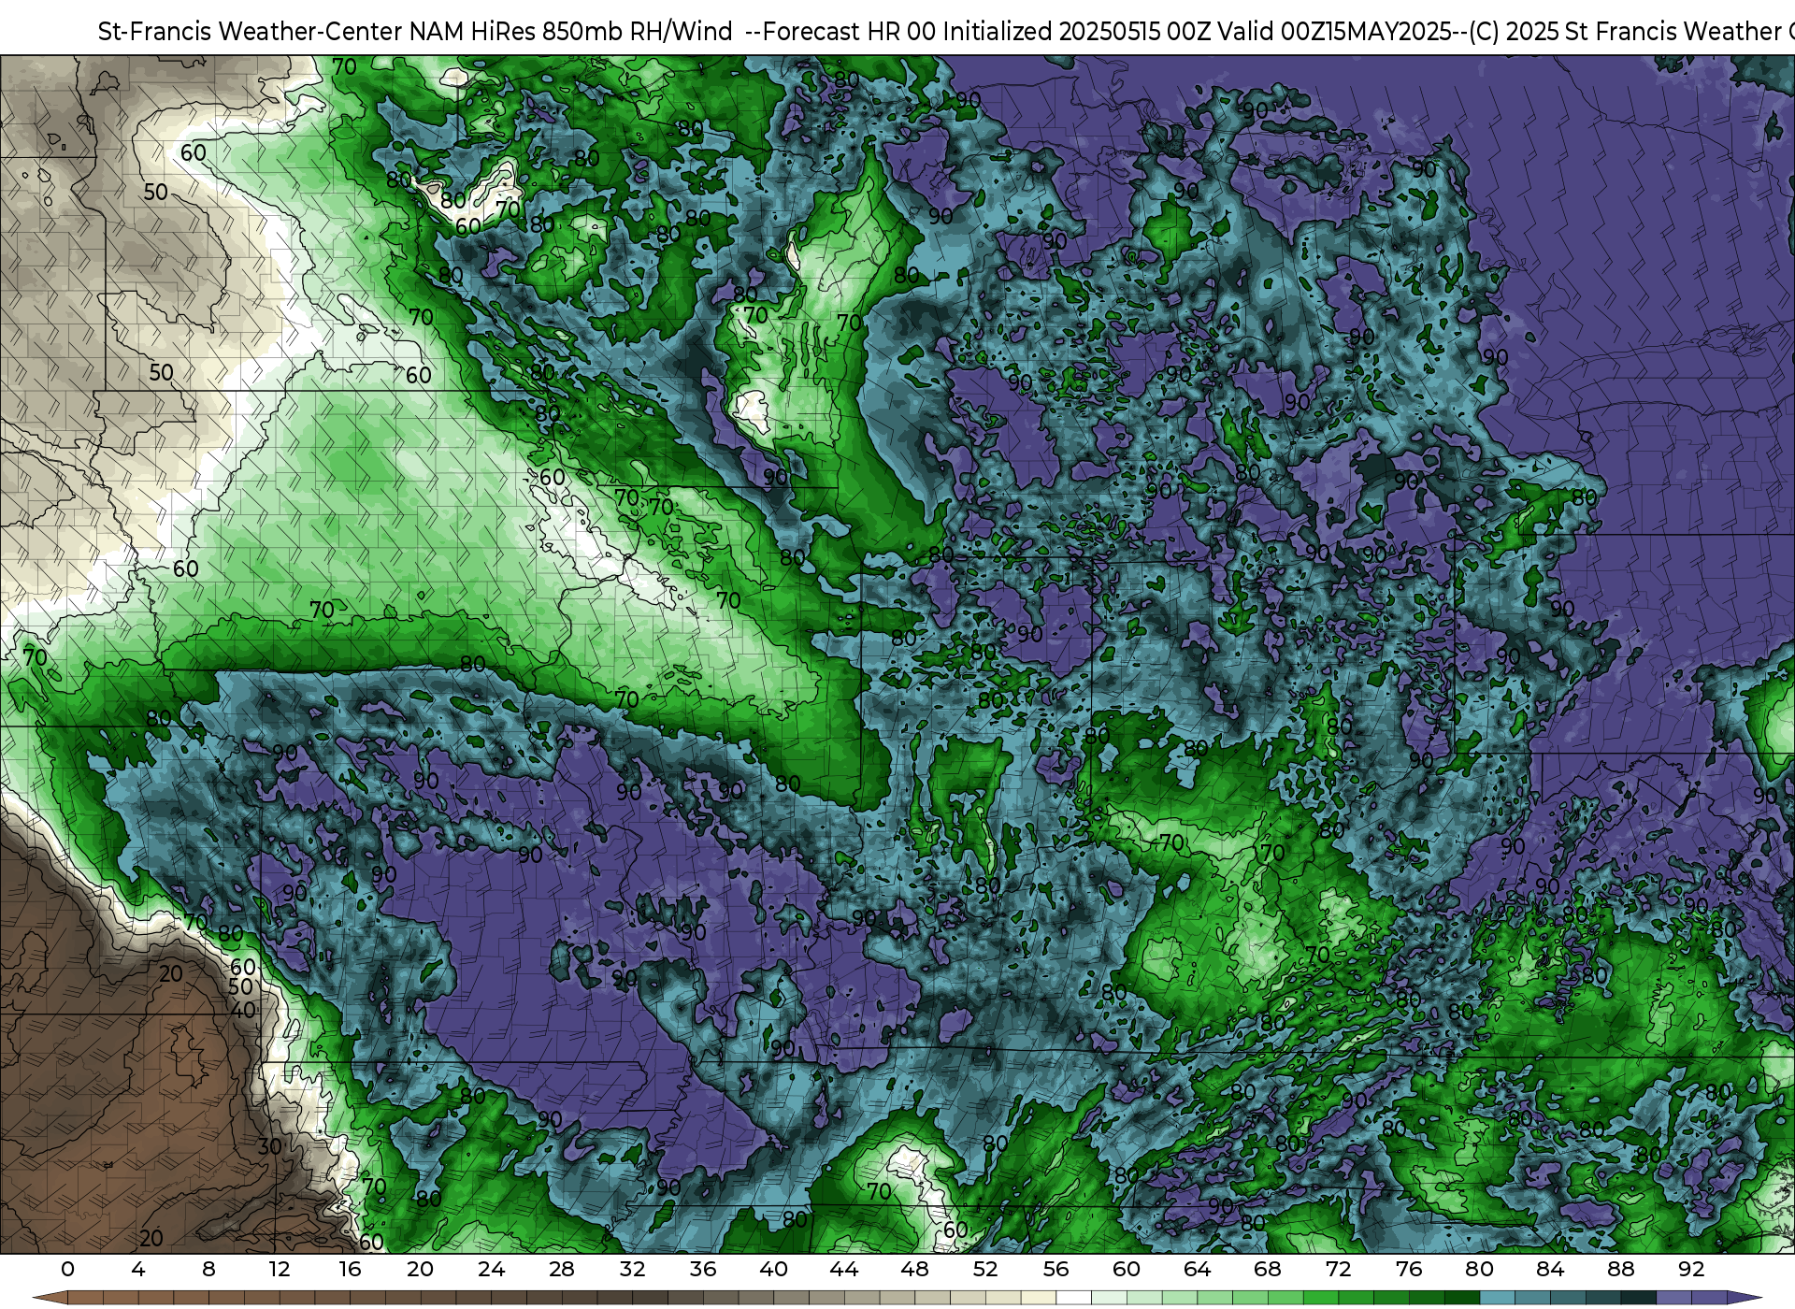Screen dimensions: 1795x1309
Task: Click the '4' label on the color bar
Action: pyautogui.click(x=138, y=1269)
